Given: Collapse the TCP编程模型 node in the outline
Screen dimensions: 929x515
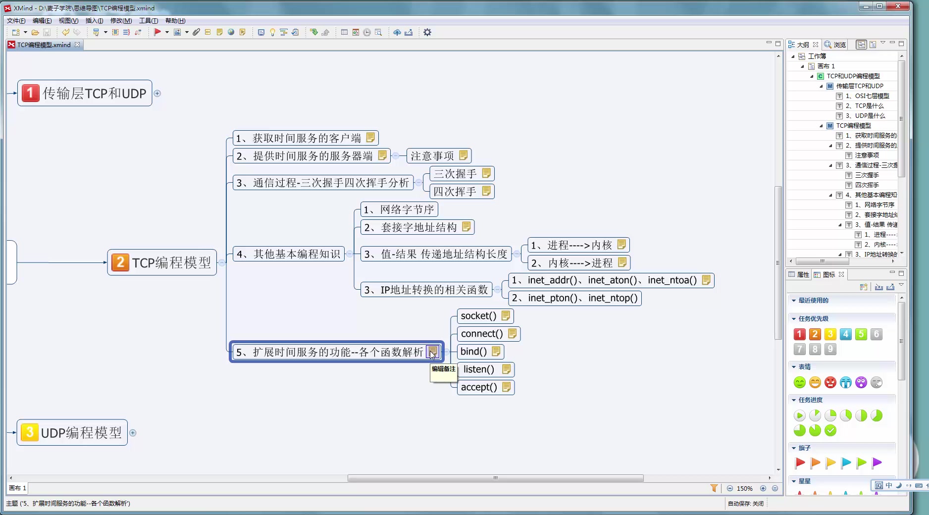Looking at the screenshot, I should (821, 126).
